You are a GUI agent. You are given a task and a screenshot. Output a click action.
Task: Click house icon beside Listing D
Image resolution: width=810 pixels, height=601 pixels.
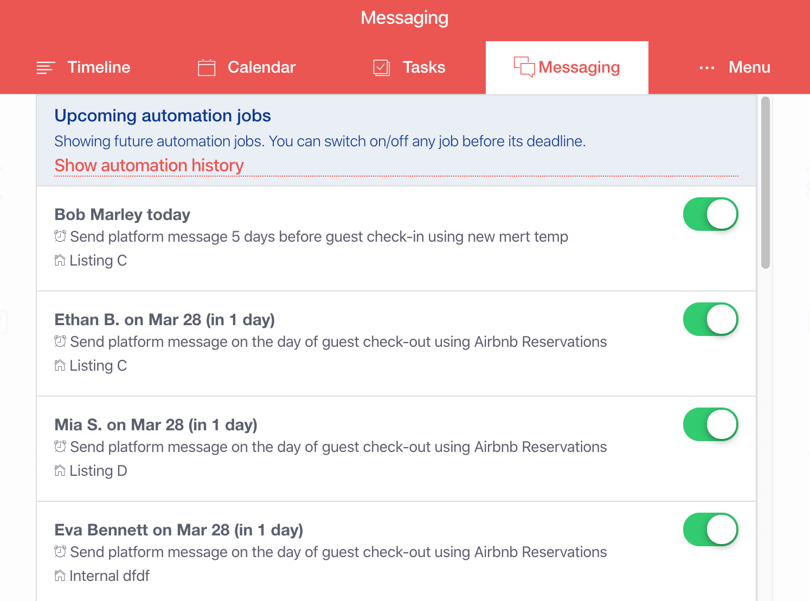point(60,470)
